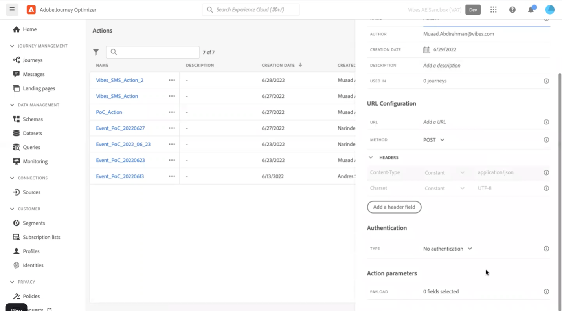Collapse the Journey Management section

click(12, 46)
